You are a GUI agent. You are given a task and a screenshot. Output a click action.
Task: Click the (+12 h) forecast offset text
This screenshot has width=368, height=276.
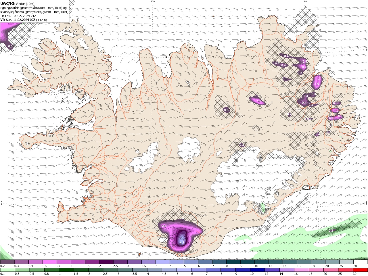coord(42,20)
